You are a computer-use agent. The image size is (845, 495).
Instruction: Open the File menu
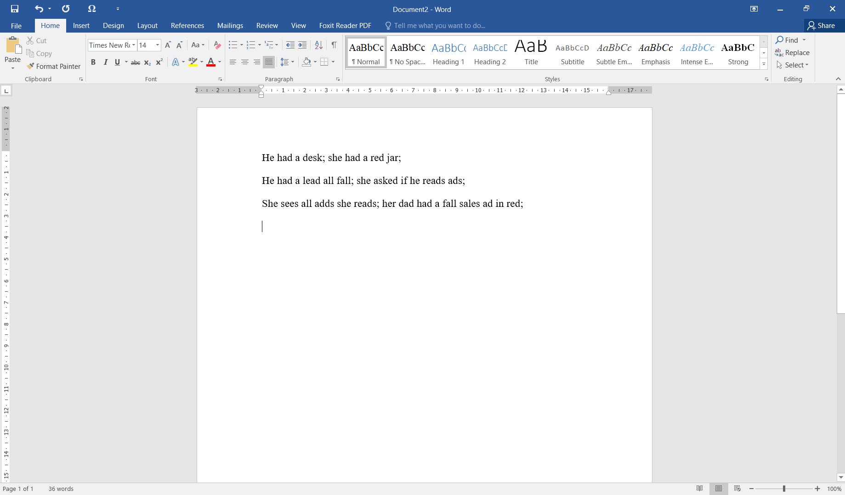tap(16, 26)
